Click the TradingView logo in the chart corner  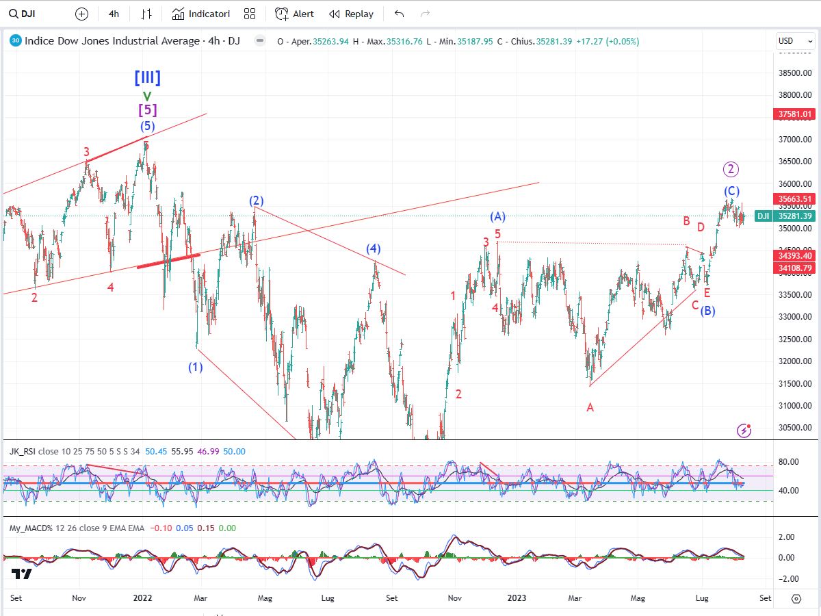21,574
